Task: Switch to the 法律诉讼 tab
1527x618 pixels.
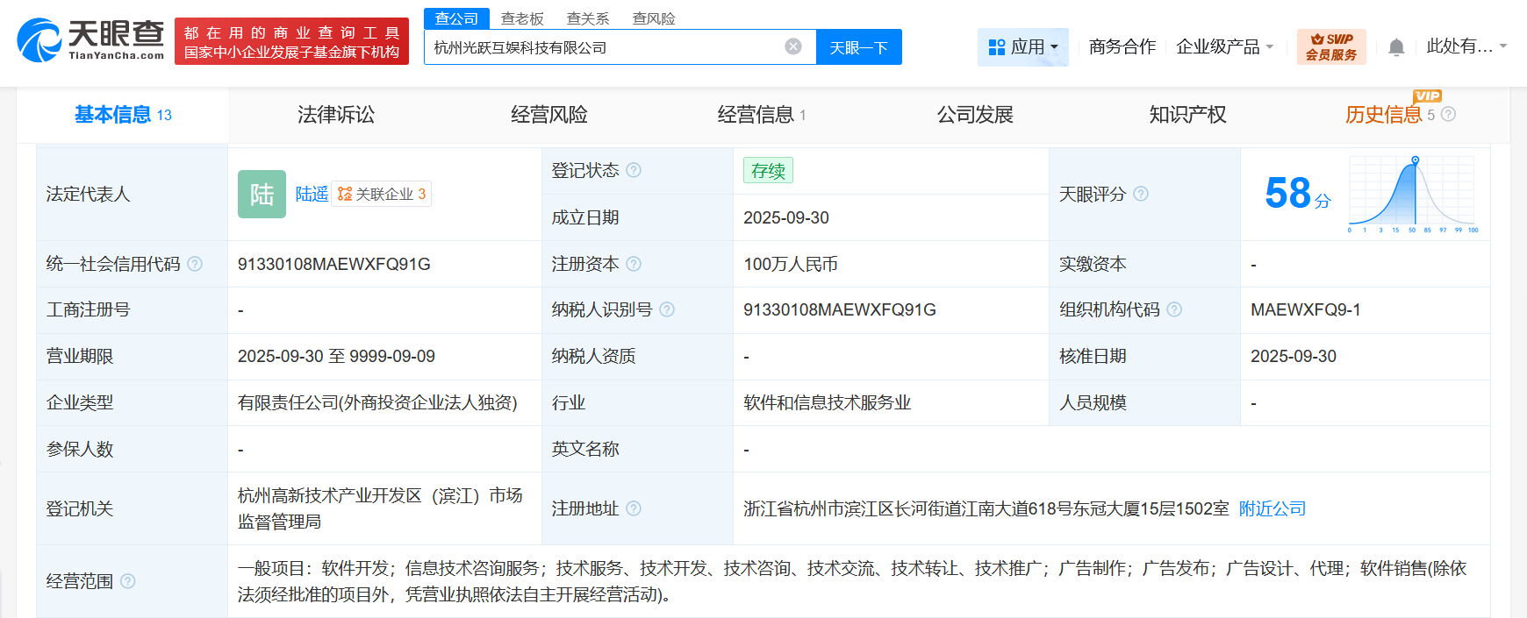Action: coord(335,115)
